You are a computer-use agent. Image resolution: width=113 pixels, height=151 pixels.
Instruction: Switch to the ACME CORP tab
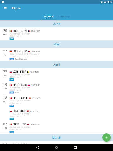pos(64,17)
